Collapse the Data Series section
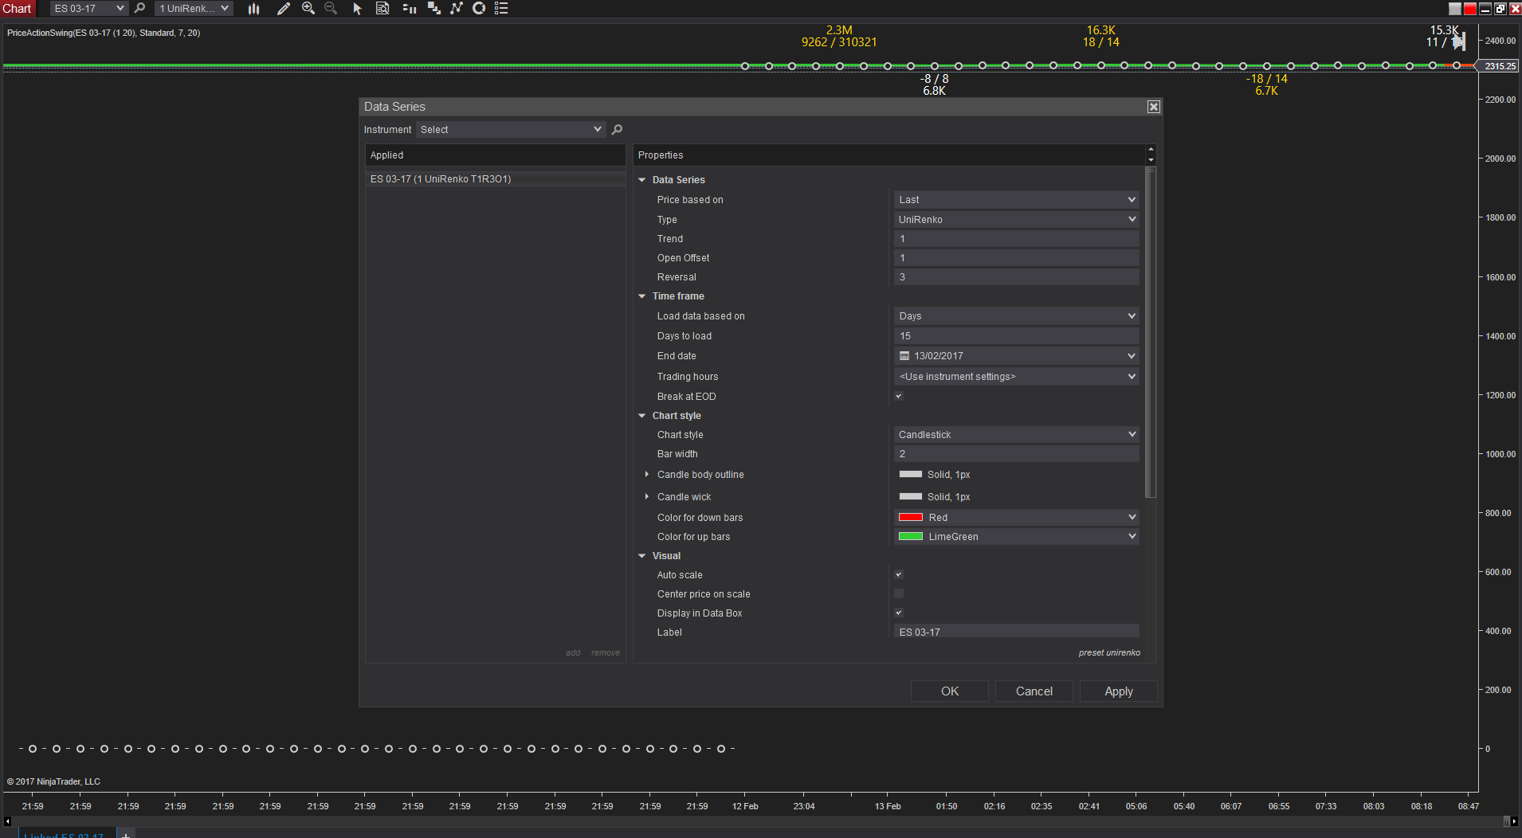This screenshot has height=838, width=1522. pyautogui.click(x=642, y=180)
